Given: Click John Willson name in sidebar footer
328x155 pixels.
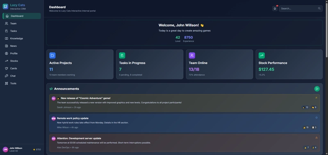Looking at the screenshot, I should coord(16,148).
